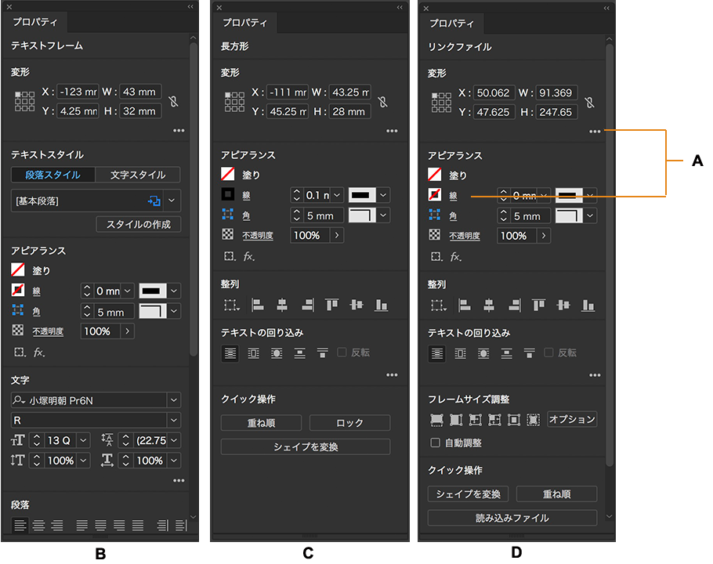Viewport: 713px width, 564px height.
Task: Toggle the 反転 checkbox in rectangle panel
Action: click(x=342, y=353)
